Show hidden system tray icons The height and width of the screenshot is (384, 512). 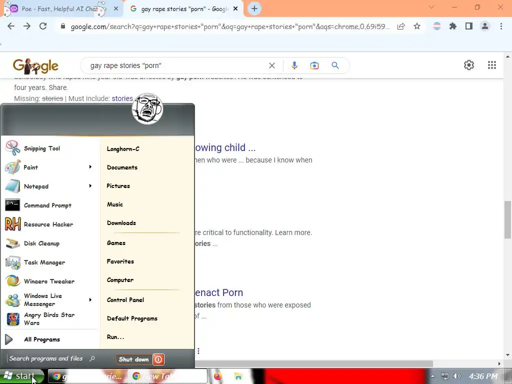432,376
